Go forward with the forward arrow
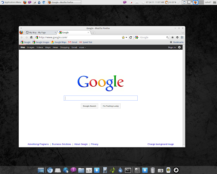This screenshot has height=174, width=217. coord(26,37)
